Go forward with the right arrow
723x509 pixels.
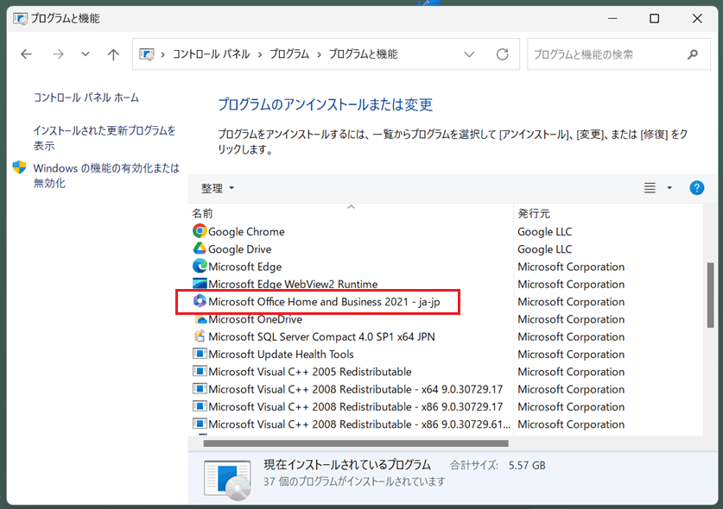(58, 54)
